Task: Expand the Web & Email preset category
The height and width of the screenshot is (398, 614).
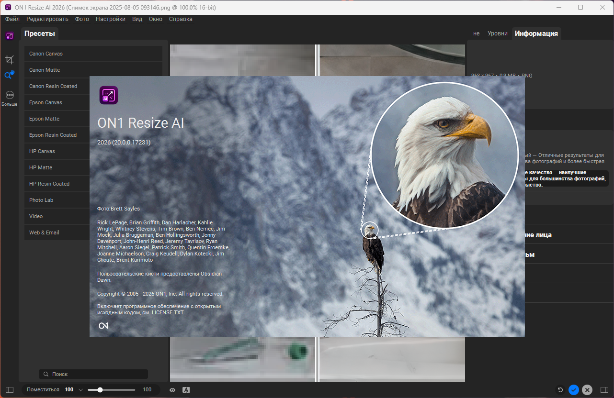Action: (x=57, y=232)
